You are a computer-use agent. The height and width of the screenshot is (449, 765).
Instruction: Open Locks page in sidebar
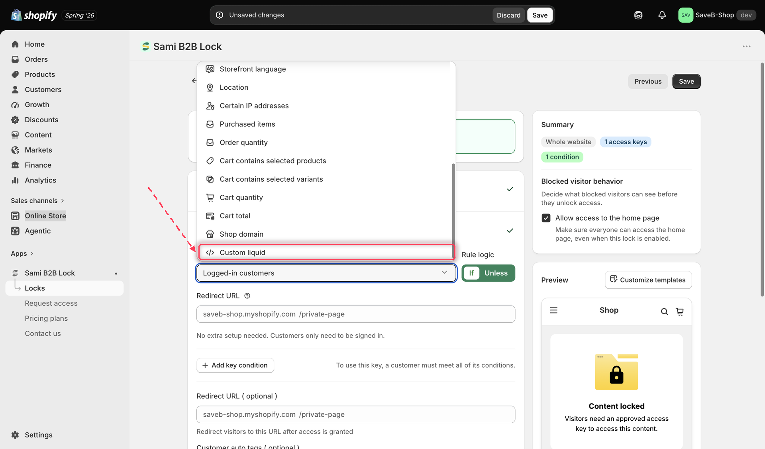(65, 288)
